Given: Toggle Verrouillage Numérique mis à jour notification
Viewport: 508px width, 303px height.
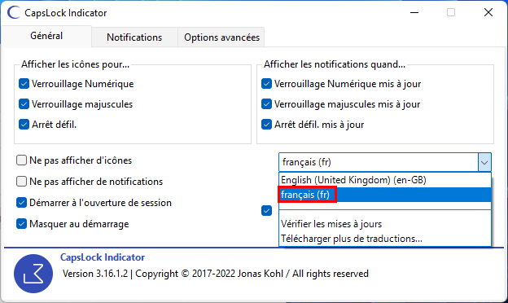Looking at the screenshot, I should (266, 84).
